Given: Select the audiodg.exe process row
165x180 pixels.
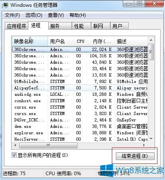Looking at the screenshot, I should tap(80, 94).
